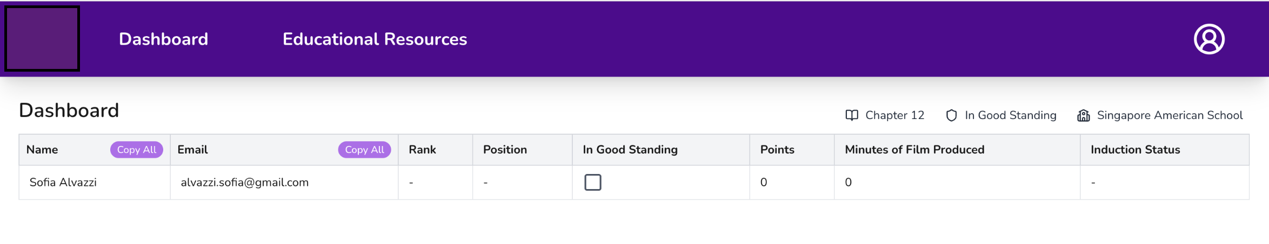Click the Rank column header

(x=422, y=150)
